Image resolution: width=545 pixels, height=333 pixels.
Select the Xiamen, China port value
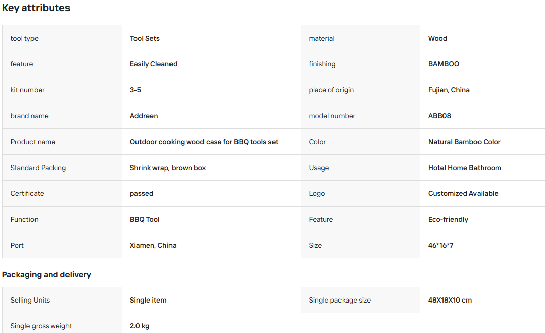pos(153,245)
